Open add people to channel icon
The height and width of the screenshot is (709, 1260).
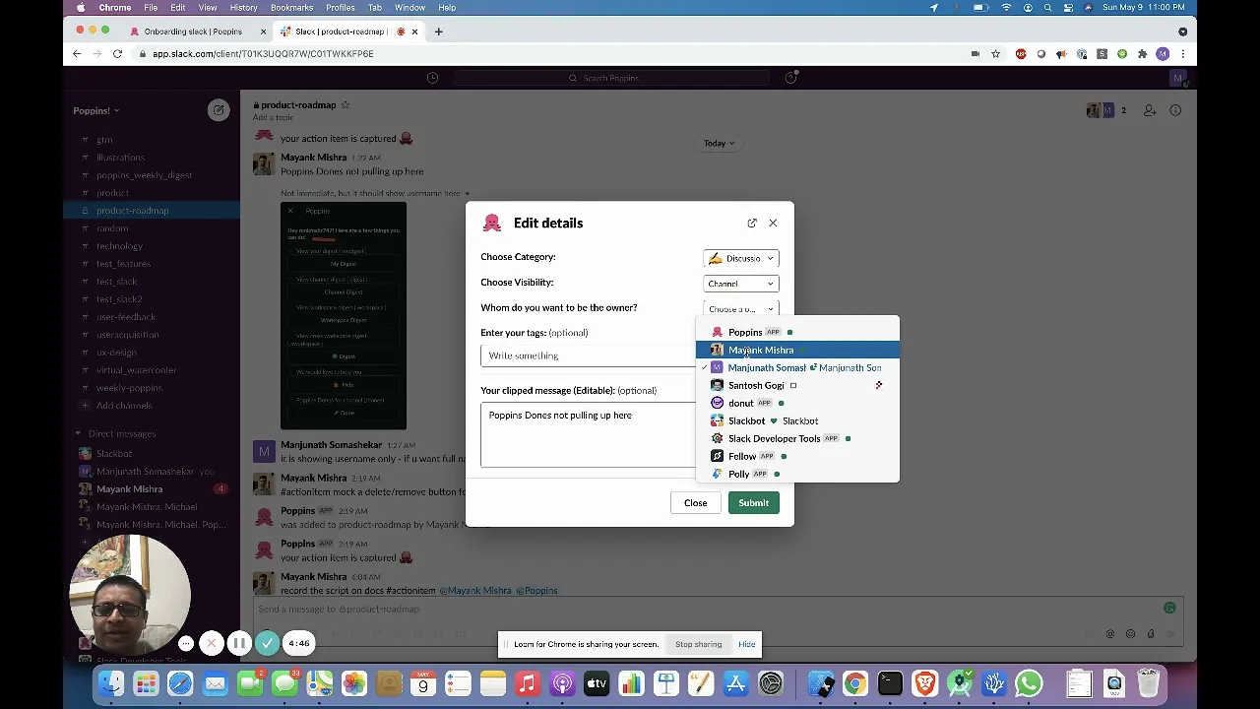pyautogui.click(x=1150, y=110)
